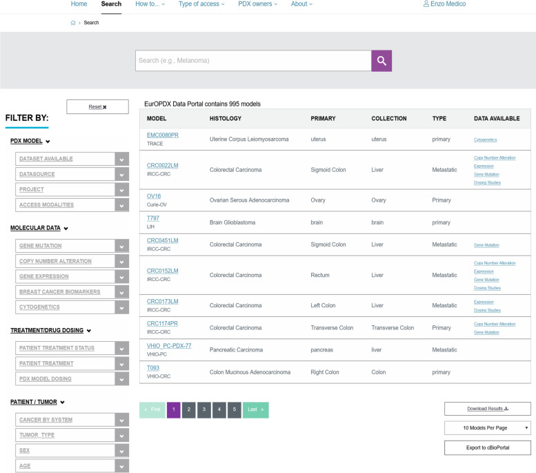This screenshot has width=536, height=473.
Task: Collapse the TREATMENT/DRUG DOSING section
Action: (50, 330)
